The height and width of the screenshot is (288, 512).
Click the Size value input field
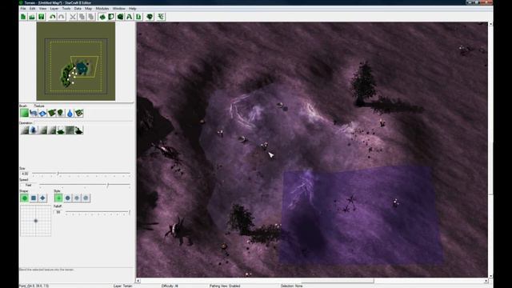[25, 174]
